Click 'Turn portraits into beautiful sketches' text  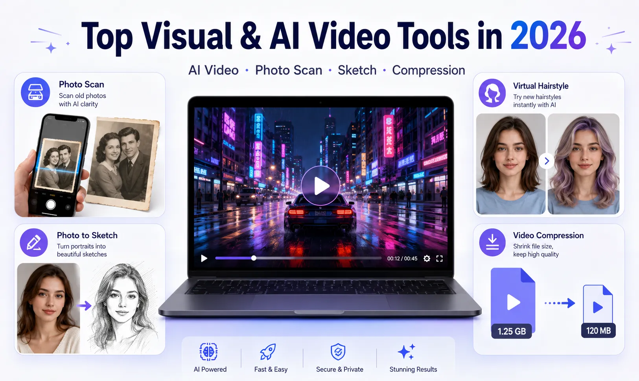pyautogui.click(x=82, y=250)
